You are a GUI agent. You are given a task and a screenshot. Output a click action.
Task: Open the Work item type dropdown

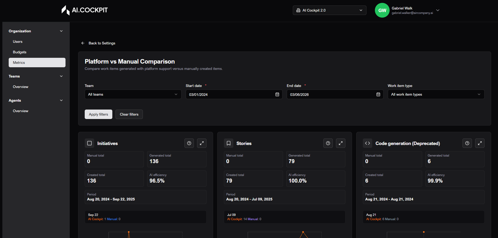point(436,94)
